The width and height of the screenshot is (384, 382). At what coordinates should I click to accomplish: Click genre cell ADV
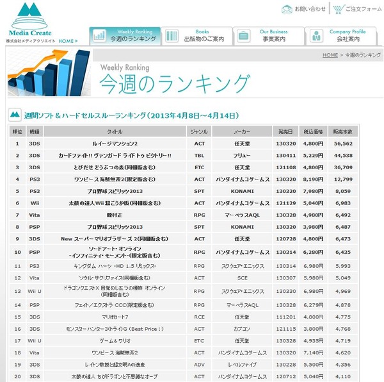(x=199, y=365)
